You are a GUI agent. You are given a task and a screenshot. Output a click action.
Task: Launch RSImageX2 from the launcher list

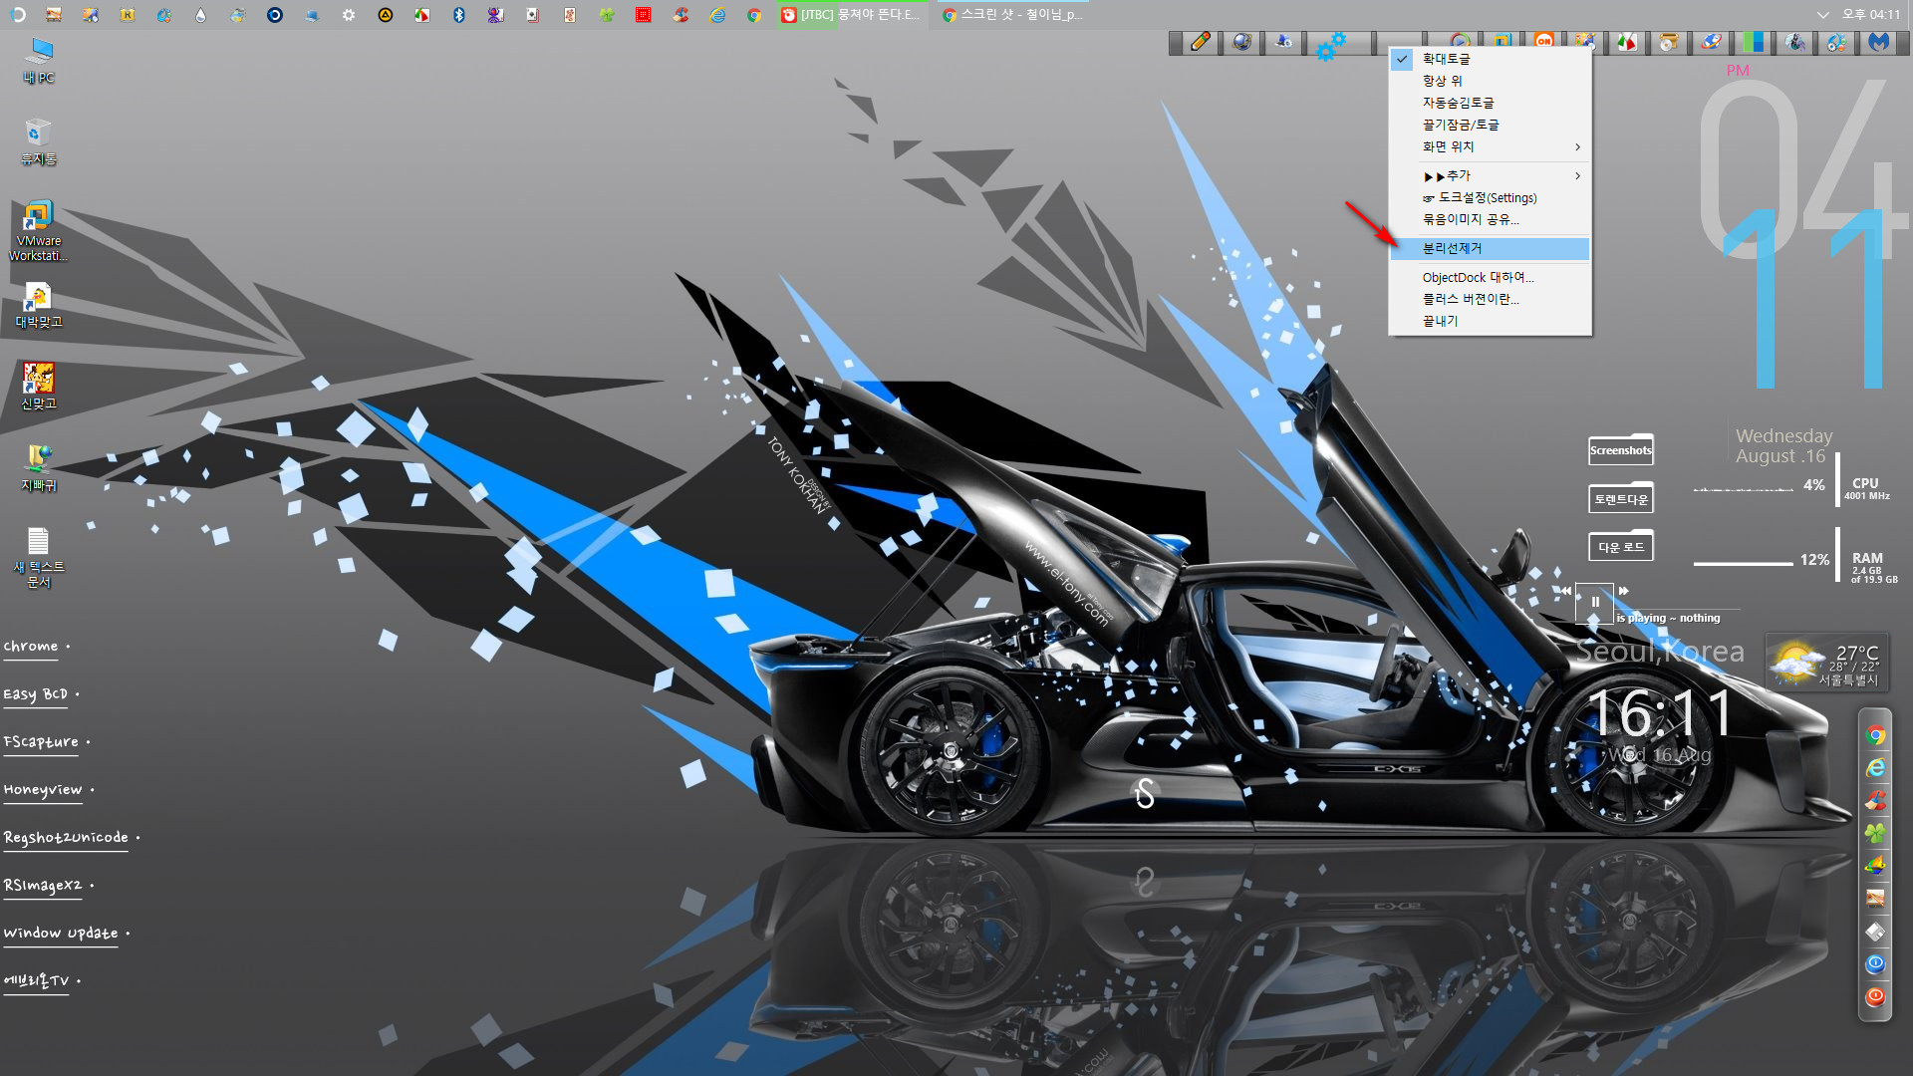point(43,886)
